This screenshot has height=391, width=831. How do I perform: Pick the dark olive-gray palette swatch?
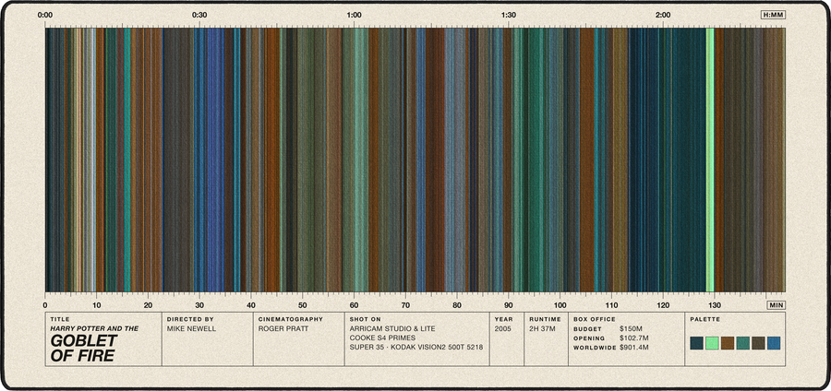pos(758,343)
